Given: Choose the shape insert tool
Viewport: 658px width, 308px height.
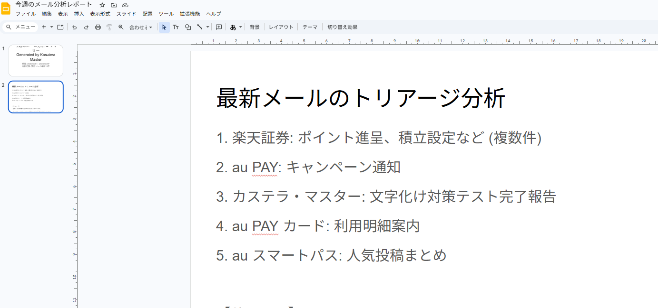Looking at the screenshot, I should [188, 27].
